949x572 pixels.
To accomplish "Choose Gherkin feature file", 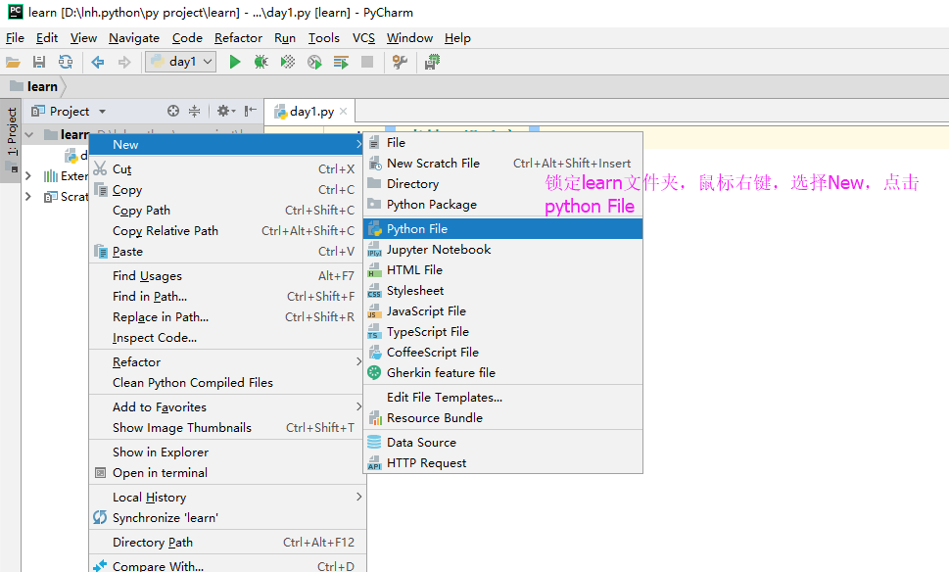I will tap(503, 373).
